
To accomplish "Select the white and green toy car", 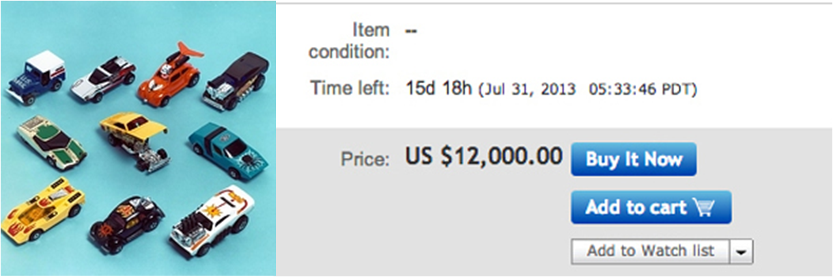I will click(x=50, y=141).
